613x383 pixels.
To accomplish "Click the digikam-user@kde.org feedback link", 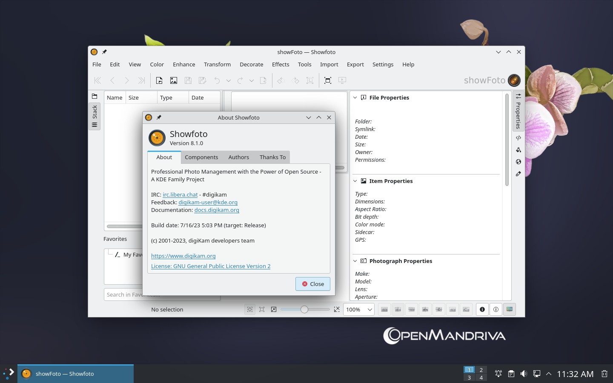I will pos(208,202).
